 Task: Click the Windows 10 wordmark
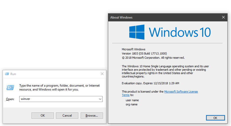point(179,32)
